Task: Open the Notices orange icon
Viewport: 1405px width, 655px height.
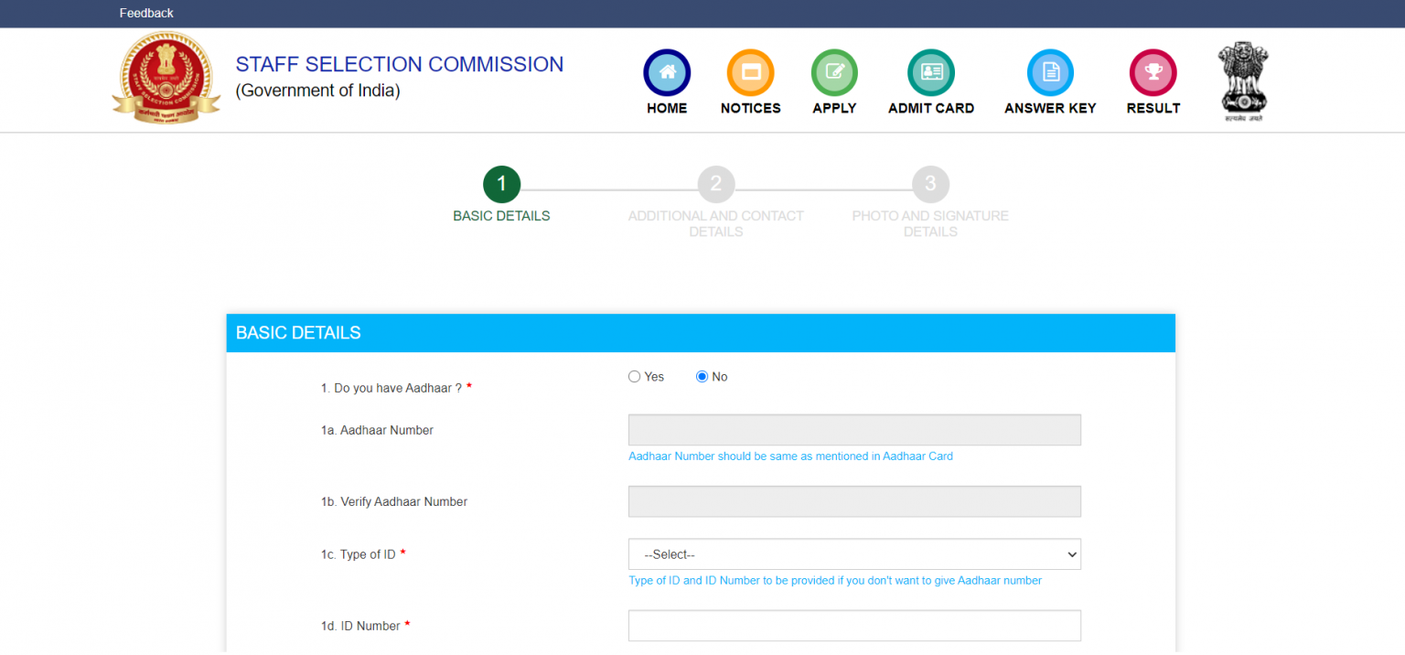Action: tap(750, 73)
